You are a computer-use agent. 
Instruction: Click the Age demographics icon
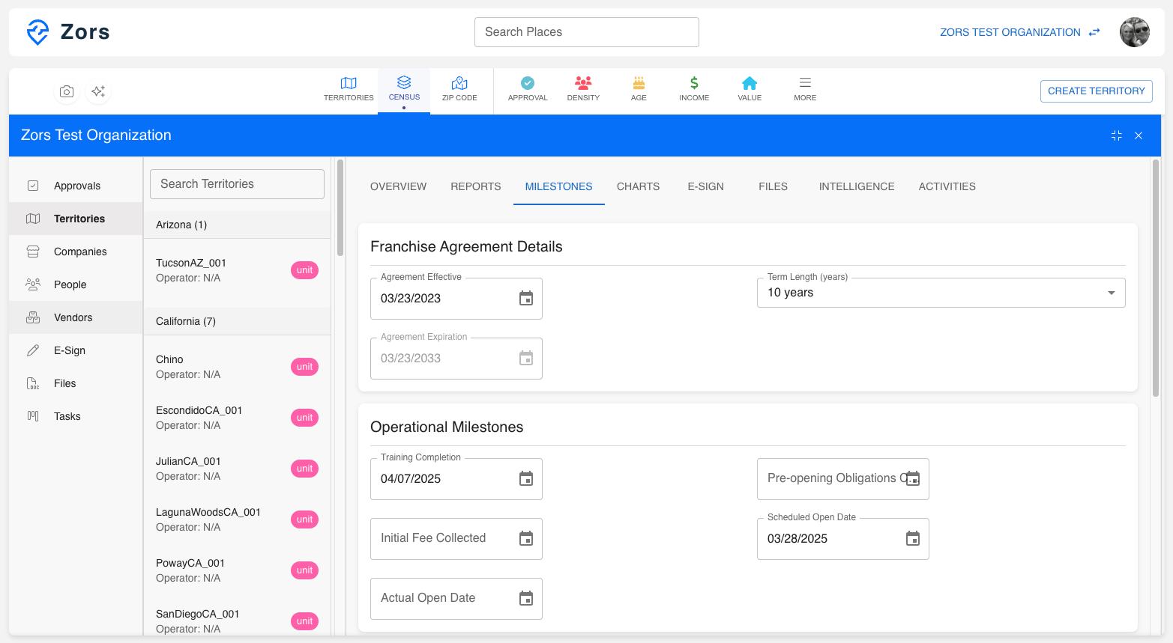point(639,88)
